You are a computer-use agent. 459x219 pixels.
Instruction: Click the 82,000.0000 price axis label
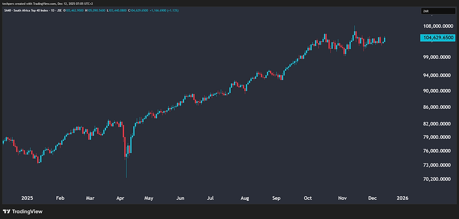click(x=437, y=124)
